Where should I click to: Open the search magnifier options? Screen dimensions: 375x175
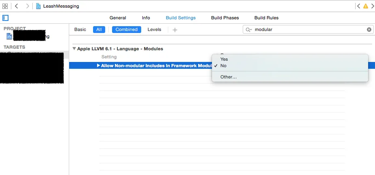click(x=248, y=30)
